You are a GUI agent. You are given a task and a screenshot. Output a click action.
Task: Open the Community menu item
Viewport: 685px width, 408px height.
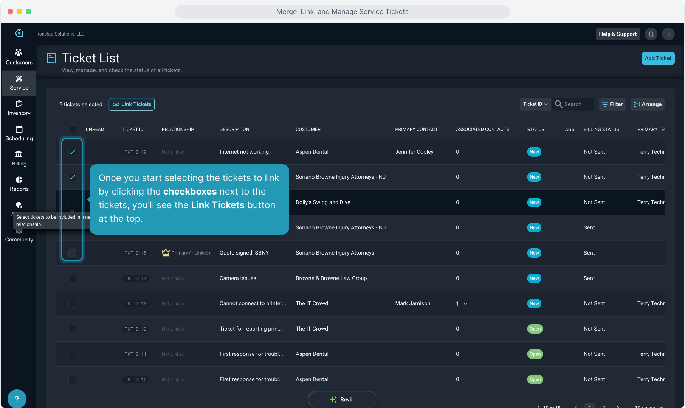tap(19, 239)
